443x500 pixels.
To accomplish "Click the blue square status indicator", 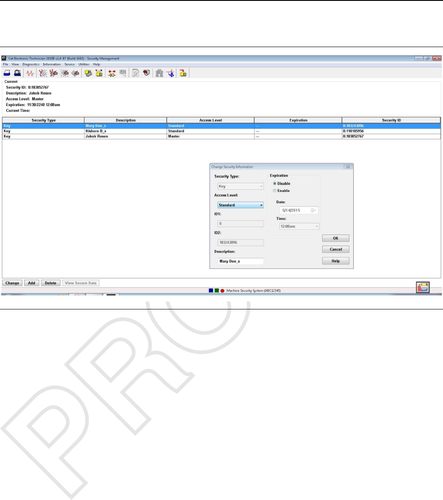I will tap(211, 290).
